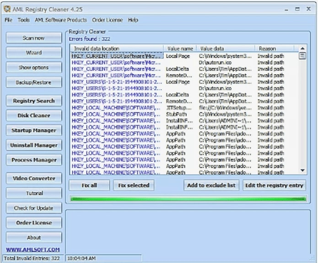Click Add to exclude list
The height and width of the screenshot is (263, 318).
click(211, 185)
